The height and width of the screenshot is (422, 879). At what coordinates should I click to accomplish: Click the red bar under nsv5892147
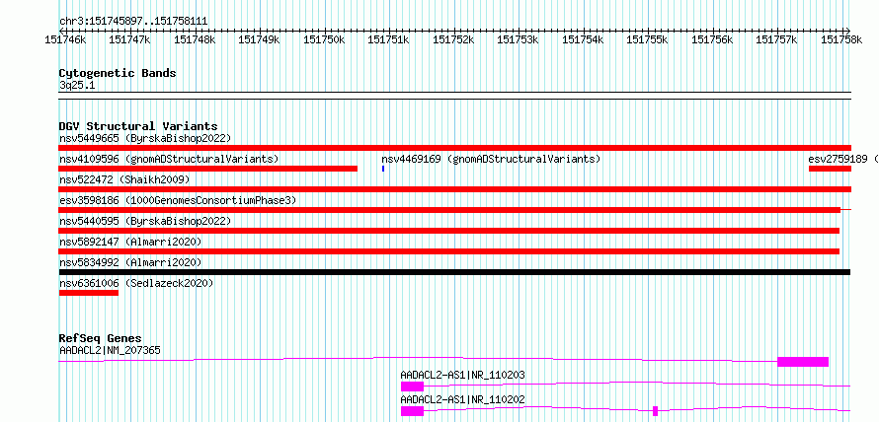[449, 251]
